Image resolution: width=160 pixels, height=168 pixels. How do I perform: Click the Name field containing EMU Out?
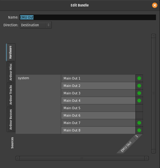tap(88, 17)
